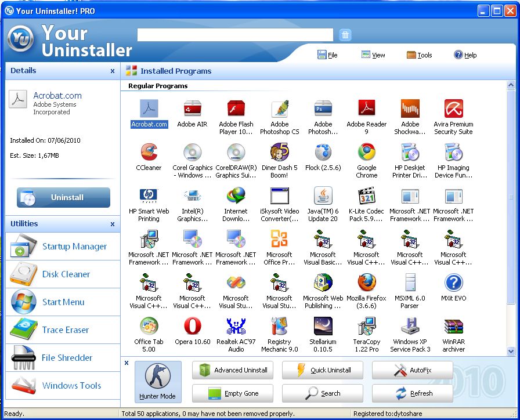520x420 pixels.
Task: Select WinRAR archiver icon
Action: tap(453, 326)
